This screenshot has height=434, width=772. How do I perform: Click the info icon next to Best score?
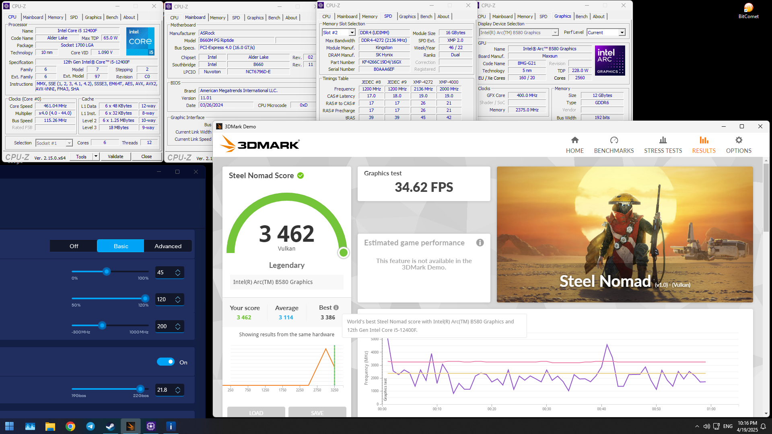pyautogui.click(x=336, y=307)
